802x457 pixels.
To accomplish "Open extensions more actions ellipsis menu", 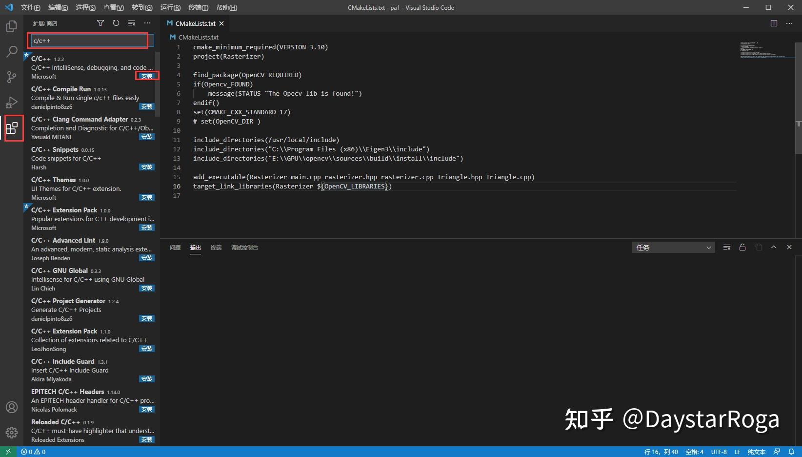I will click(147, 23).
